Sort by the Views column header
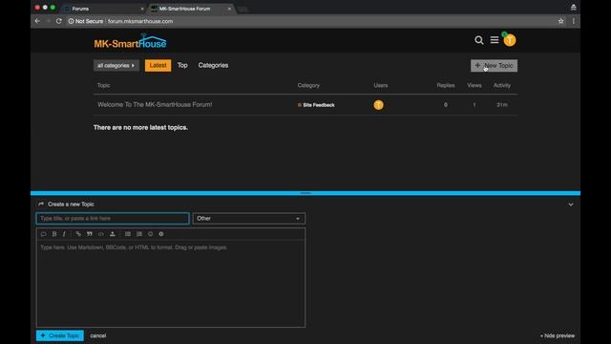 pyautogui.click(x=474, y=85)
